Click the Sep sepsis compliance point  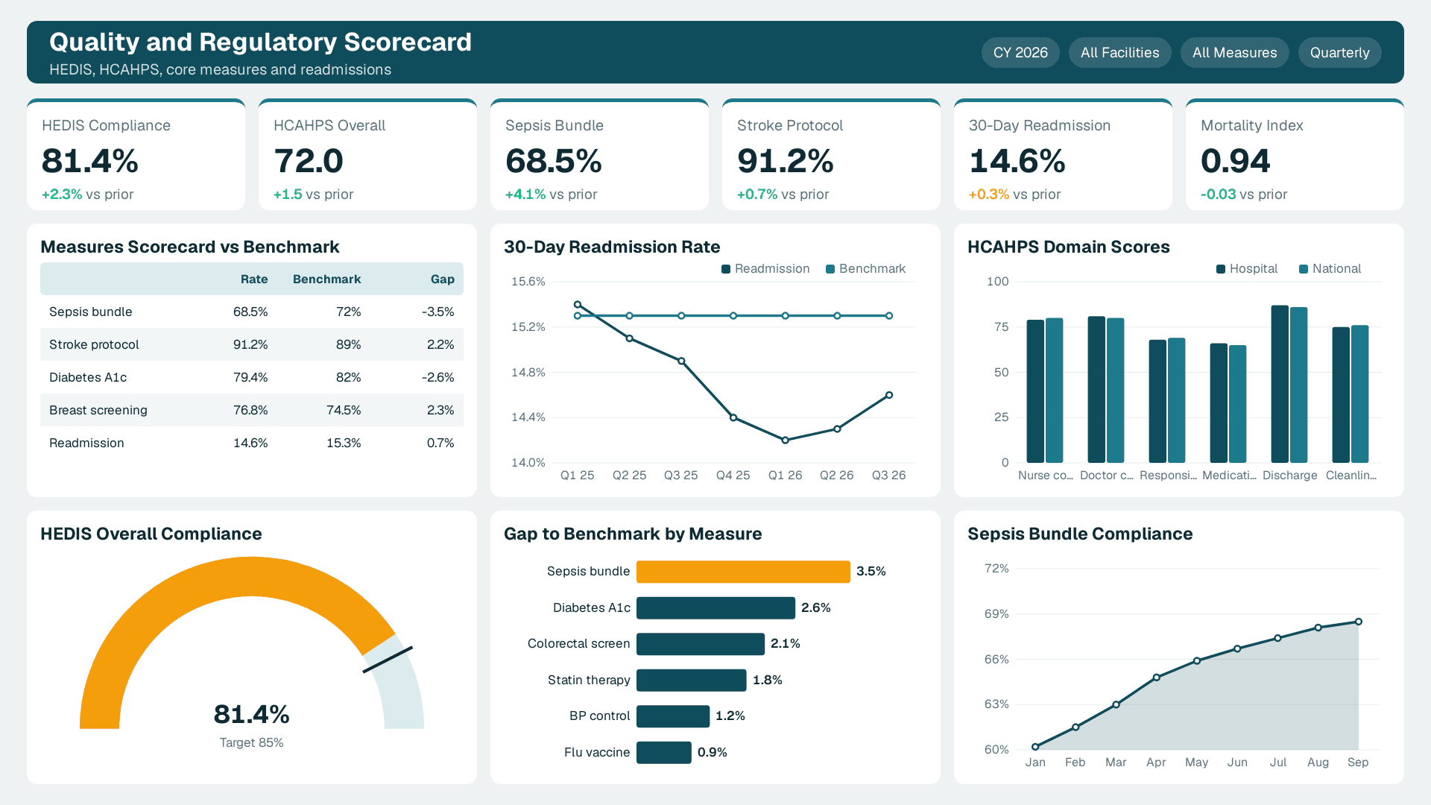1359,622
